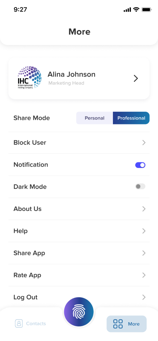Tap the cellular signal bars icon
Screen dimensions: 158x341
click(127, 10)
